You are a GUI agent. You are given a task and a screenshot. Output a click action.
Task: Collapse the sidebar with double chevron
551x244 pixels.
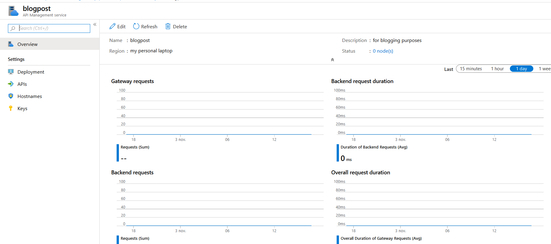pos(95,24)
